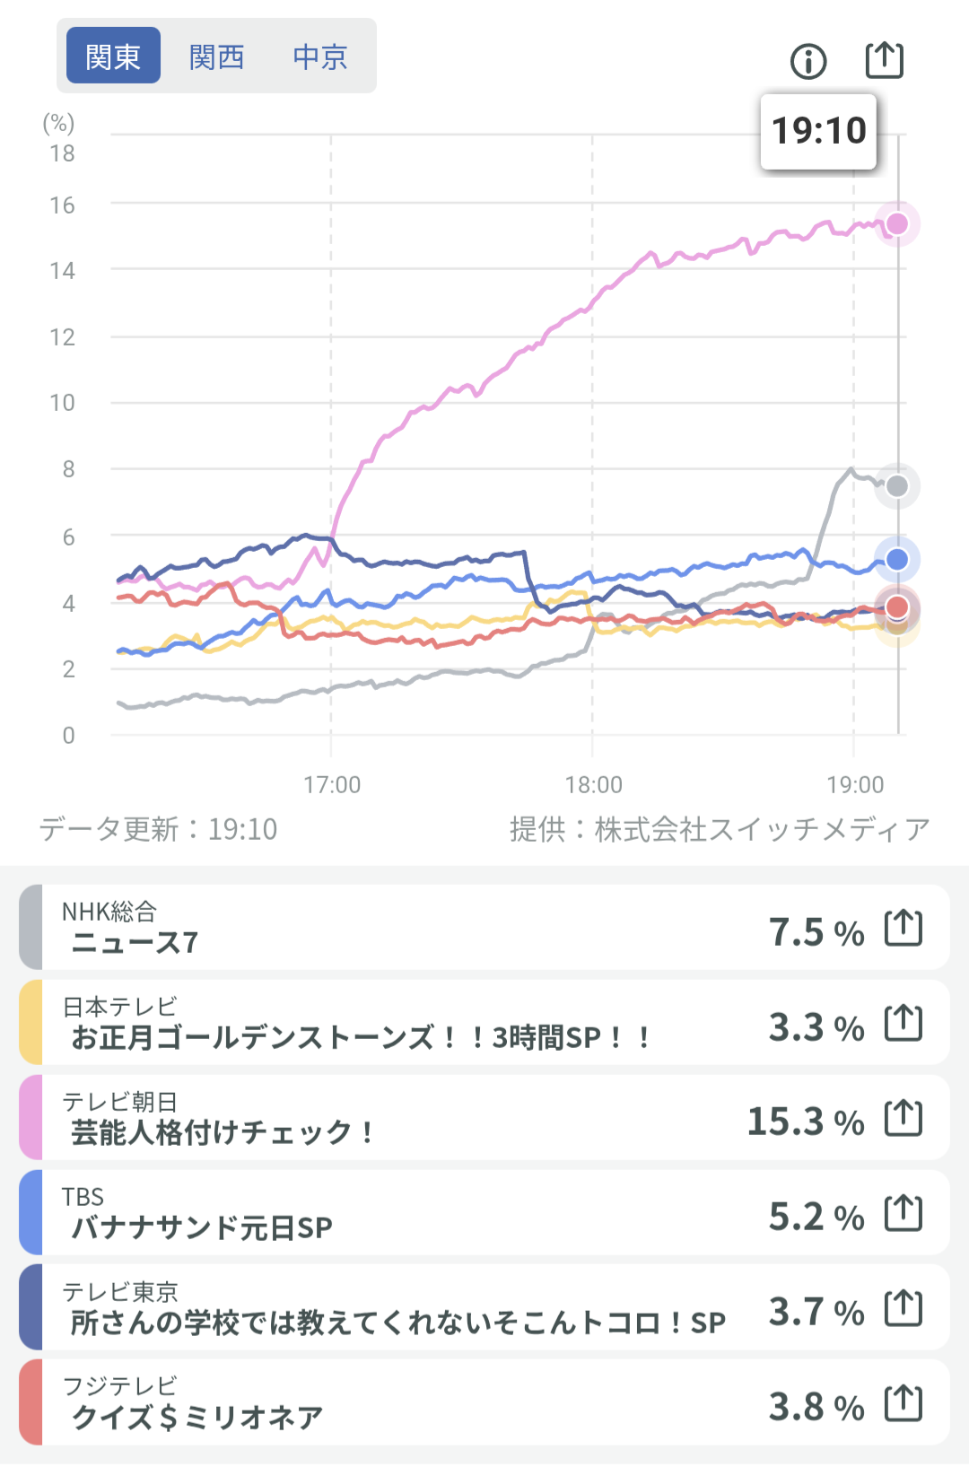Click the gray NHK data point on chart
Screen dimensions: 969x1467
click(x=897, y=486)
